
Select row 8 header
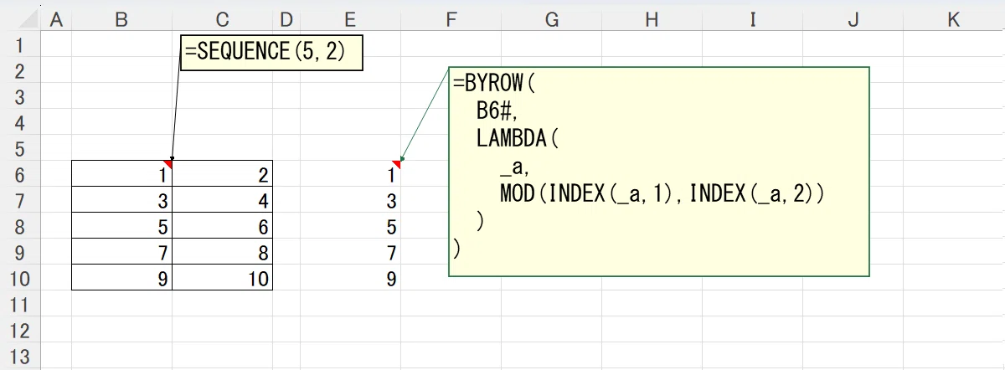pyautogui.click(x=20, y=226)
